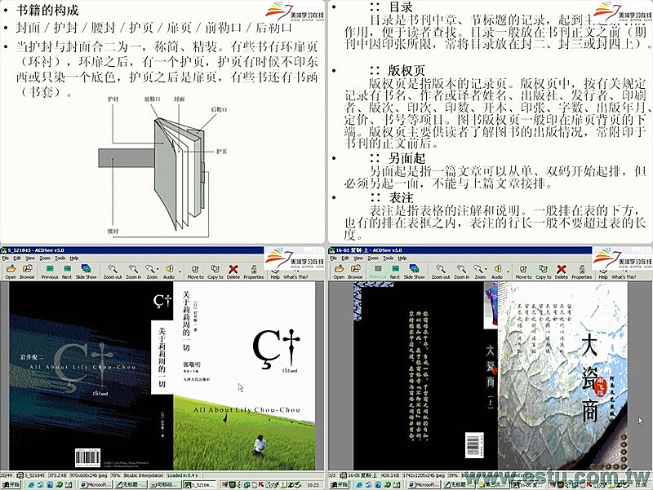The width and height of the screenshot is (653, 490).
Task: Open Edit menu in 16-05 window
Action: tap(344, 258)
